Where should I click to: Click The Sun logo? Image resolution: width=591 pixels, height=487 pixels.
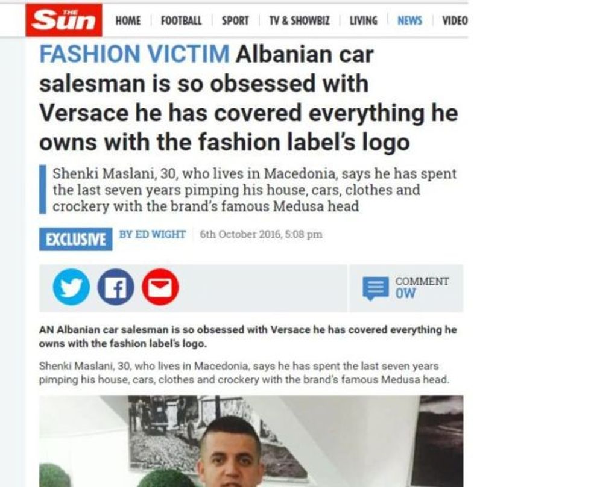pyautogui.click(x=64, y=20)
